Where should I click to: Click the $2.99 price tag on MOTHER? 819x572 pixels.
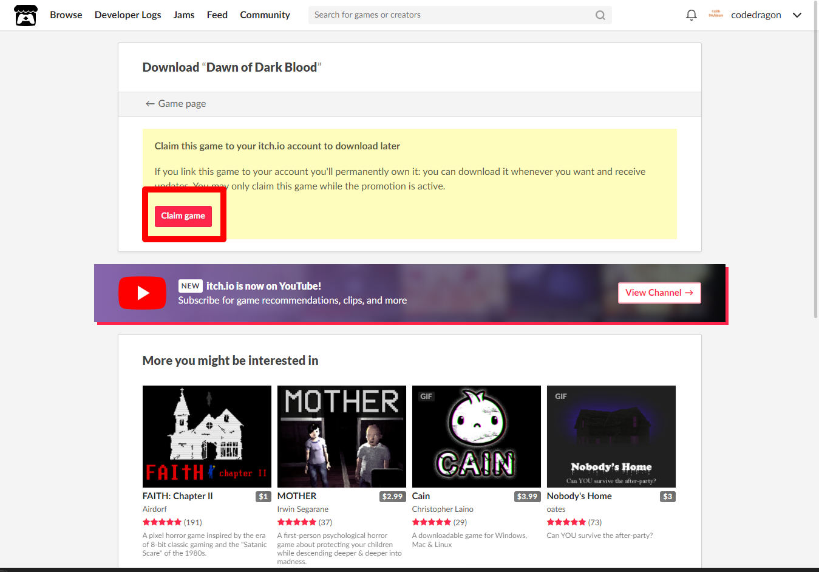tap(392, 497)
